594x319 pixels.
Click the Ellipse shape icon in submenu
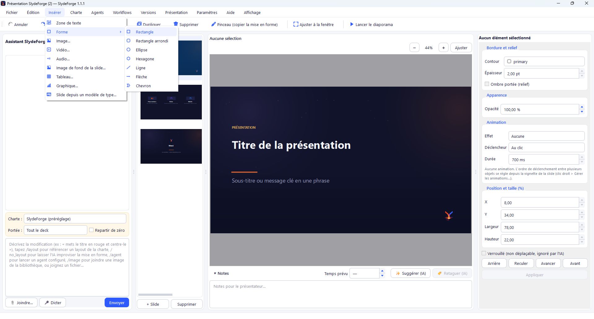pos(128,50)
